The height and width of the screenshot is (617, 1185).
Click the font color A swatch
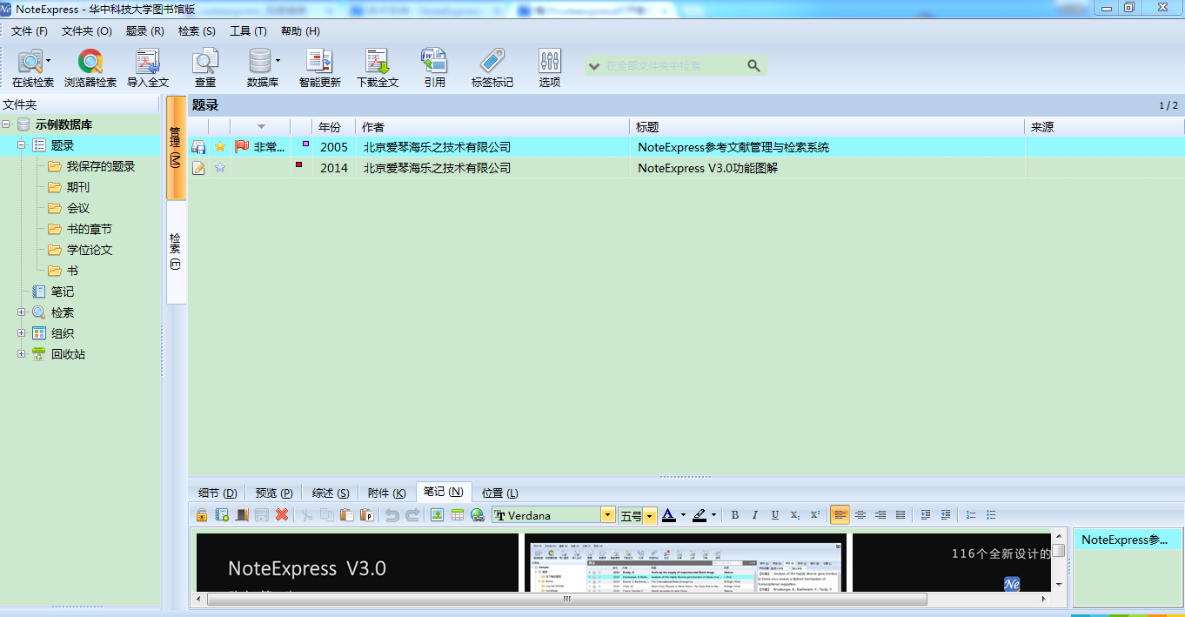pos(668,515)
